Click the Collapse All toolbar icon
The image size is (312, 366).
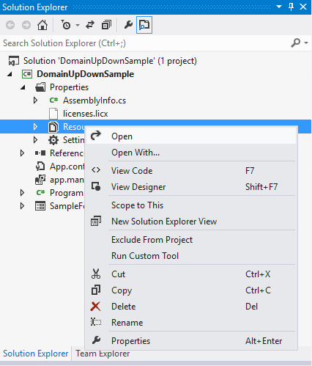coord(106,25)
